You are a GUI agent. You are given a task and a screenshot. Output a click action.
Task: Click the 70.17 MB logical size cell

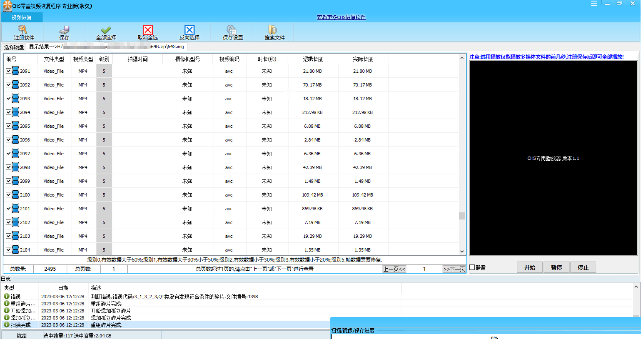point(312,85)
